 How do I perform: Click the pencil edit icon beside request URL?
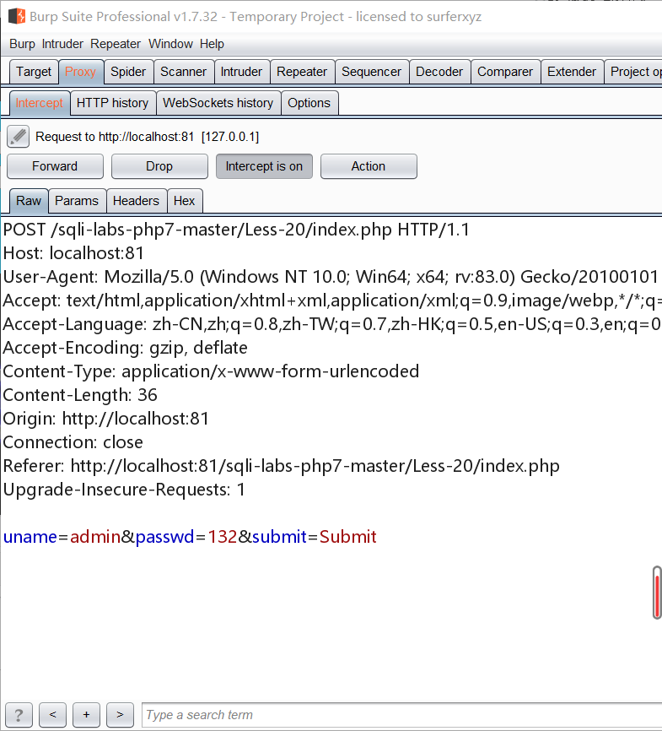pyautogui.click(x=19, y=137)
